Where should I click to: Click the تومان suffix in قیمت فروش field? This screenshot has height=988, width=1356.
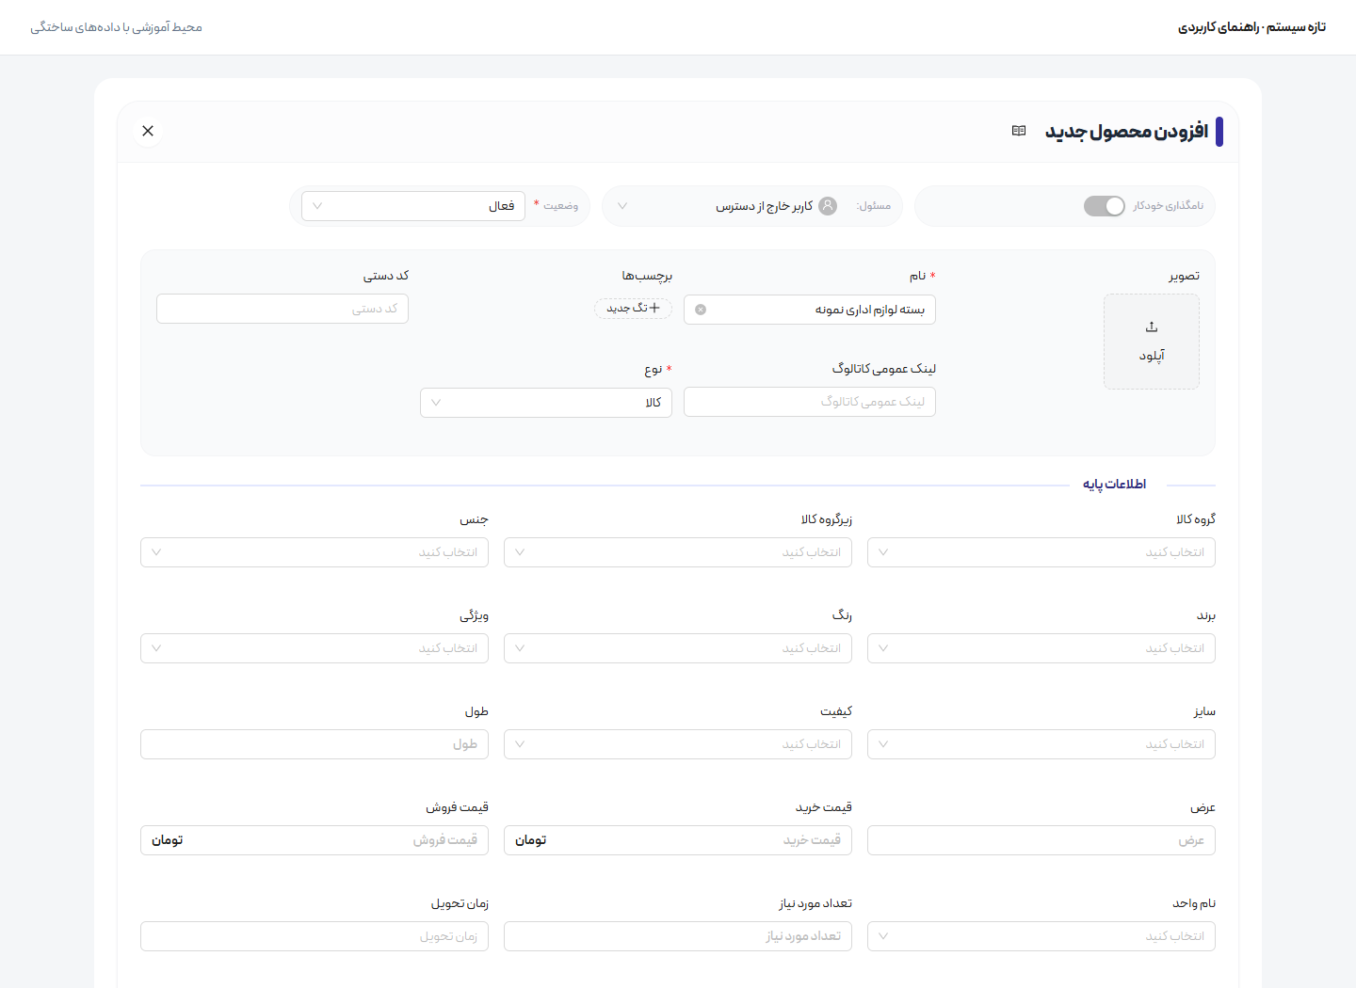click(x=168, y=840)
